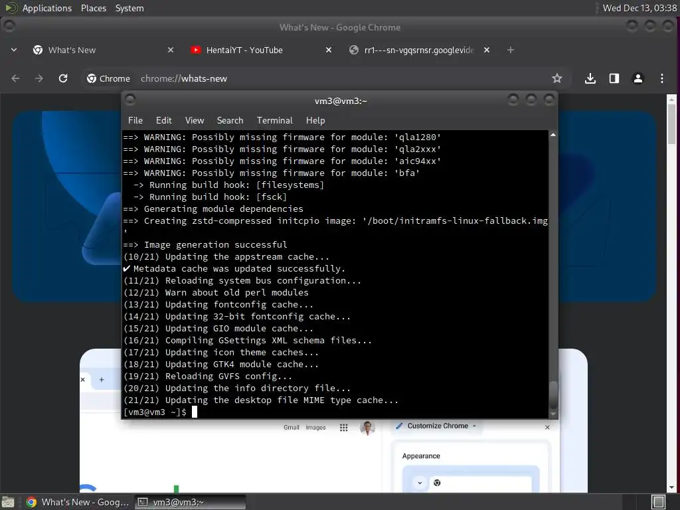Viewport: 680px width, 510px height.
Task: Close the HentaiYT - YouTube tab
Action: click(x=329, y=50)
